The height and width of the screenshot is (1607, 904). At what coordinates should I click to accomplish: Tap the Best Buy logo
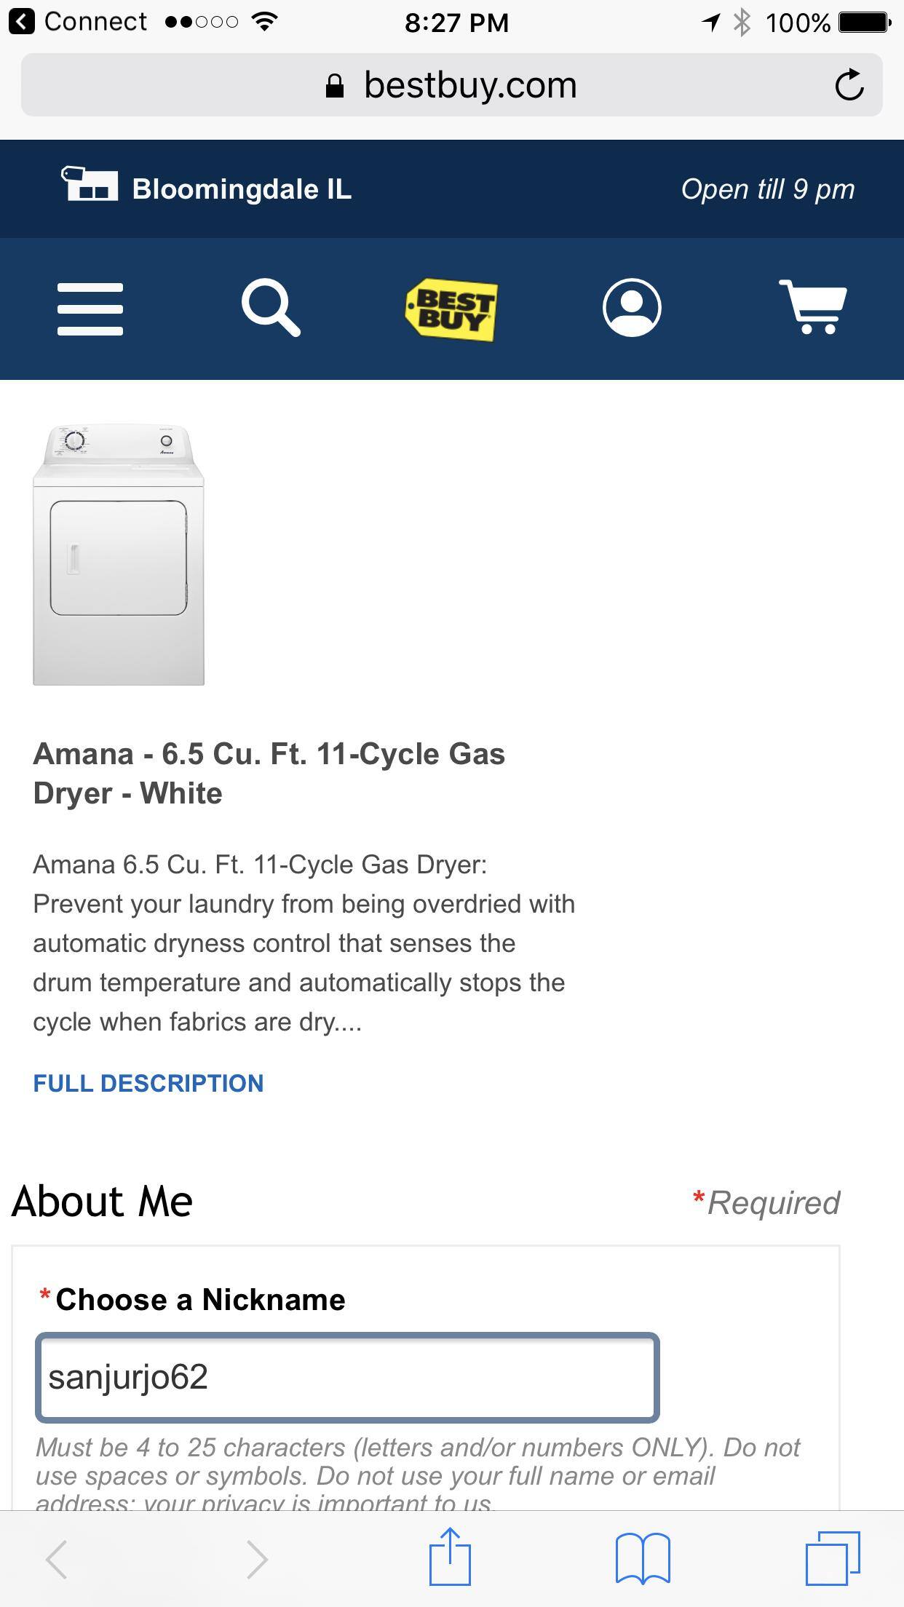click(452, 309)
